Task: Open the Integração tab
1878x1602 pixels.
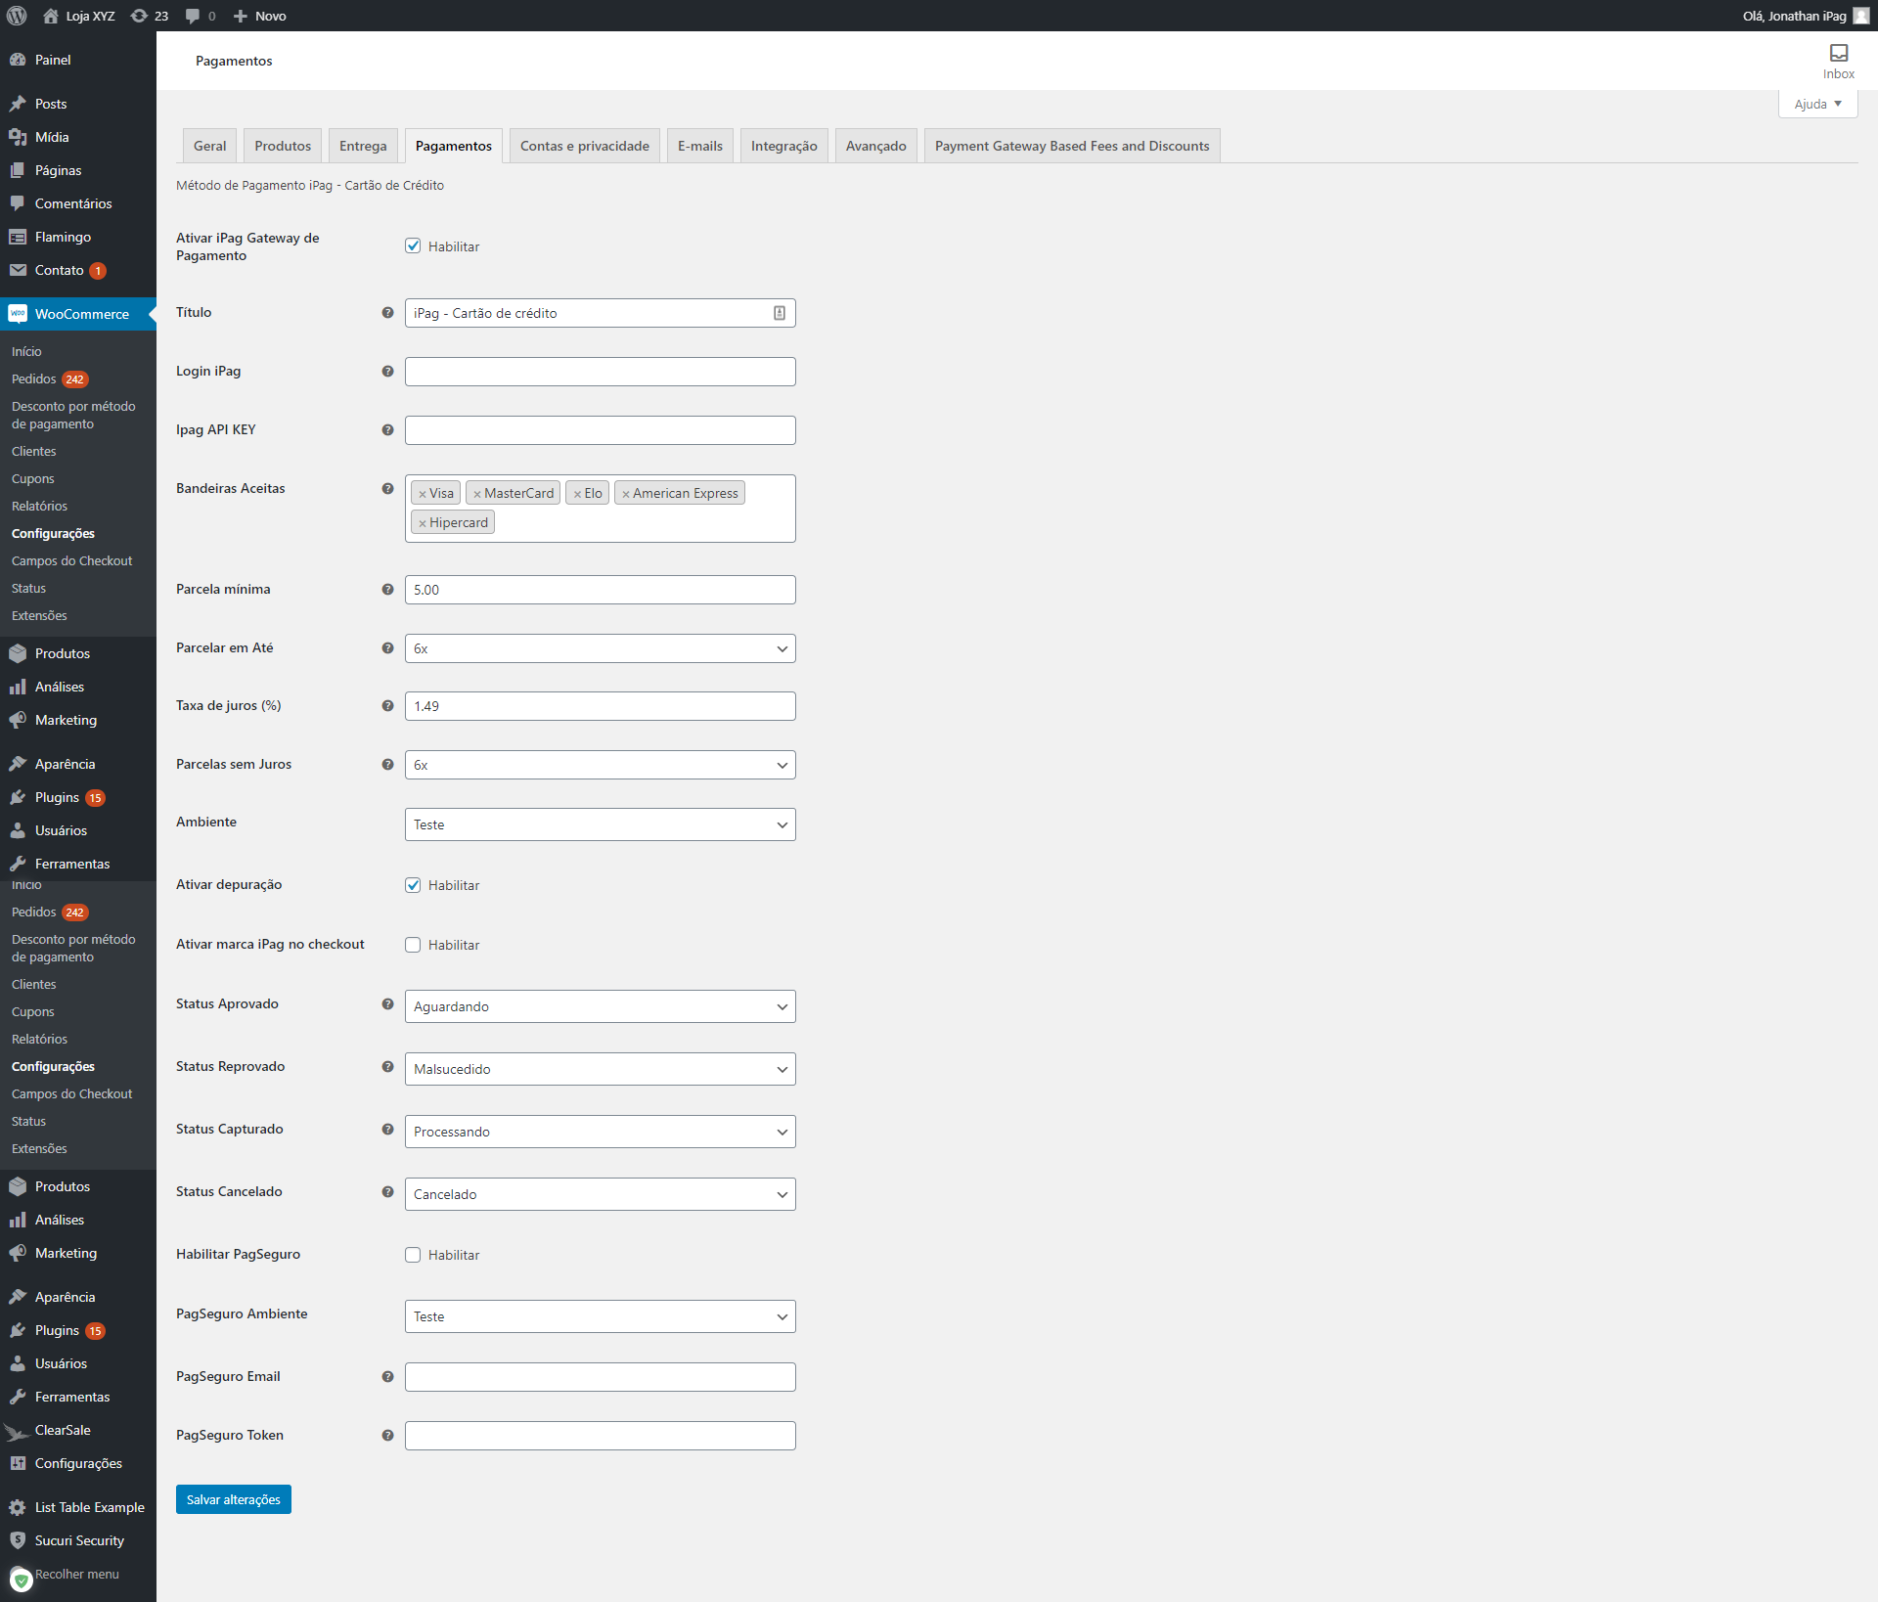Action: (x=783, y=146)
